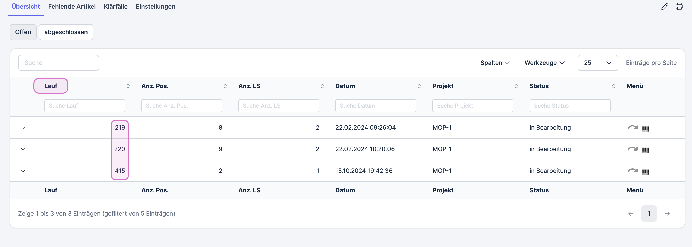The height and width of the screenshot is (247, 692).
Task: Click the Suche Datum filter field
Action: pyautogui.click(x=376, y=106)
